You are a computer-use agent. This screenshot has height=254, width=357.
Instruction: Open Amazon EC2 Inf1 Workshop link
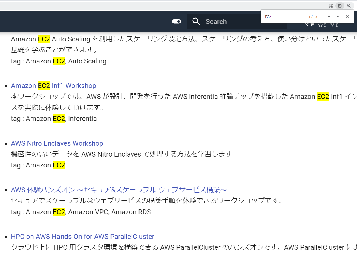click(53, 86)
